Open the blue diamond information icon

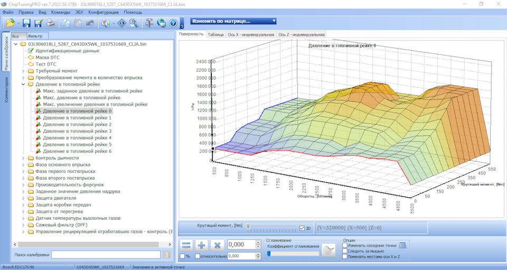point(122,23)
